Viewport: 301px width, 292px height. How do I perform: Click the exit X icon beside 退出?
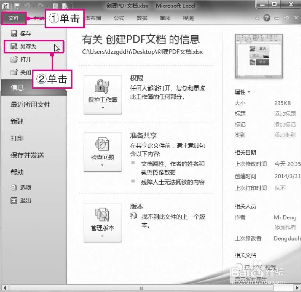pos(14,201)
